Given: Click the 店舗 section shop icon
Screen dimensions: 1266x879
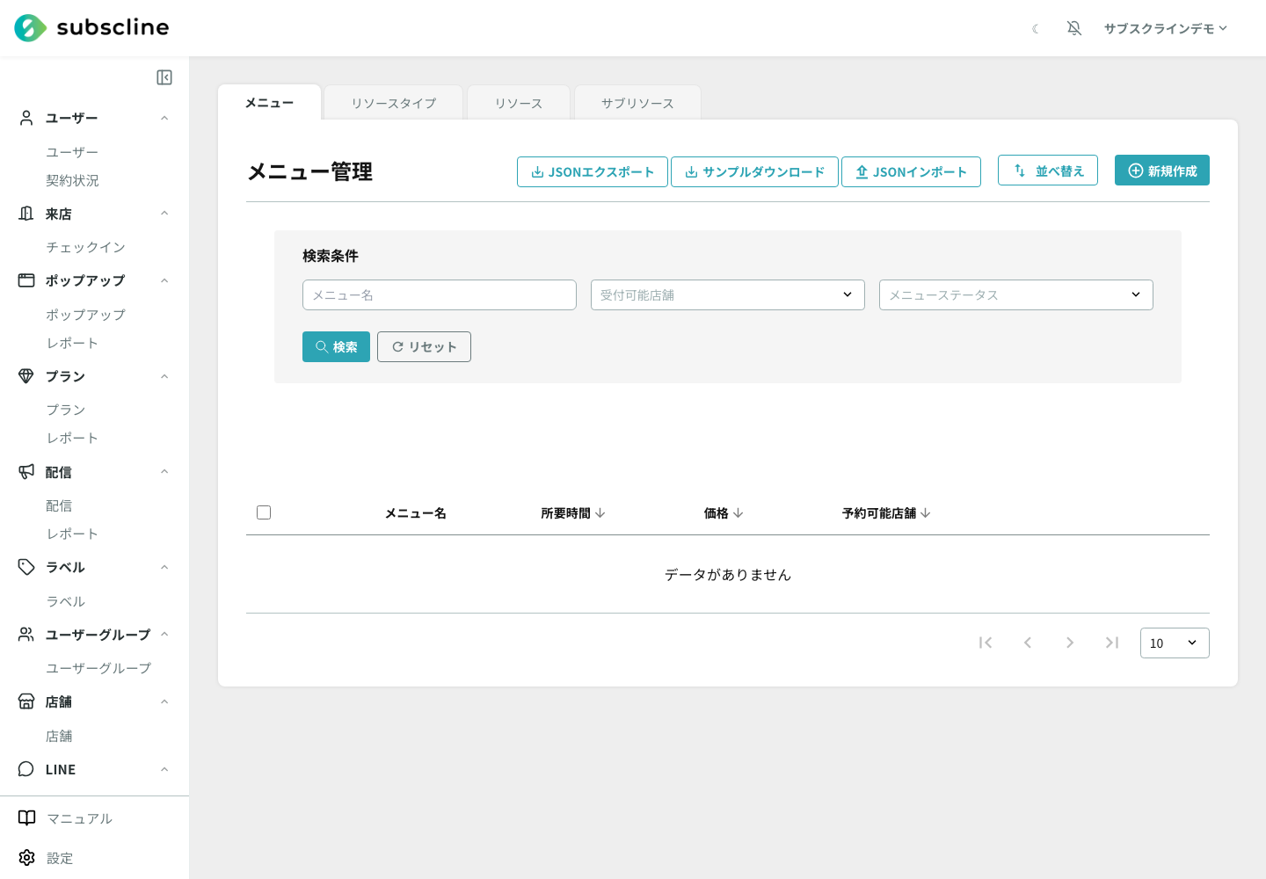Looking at the screenshot, I should pyautogui.click(x=26, y=701).
